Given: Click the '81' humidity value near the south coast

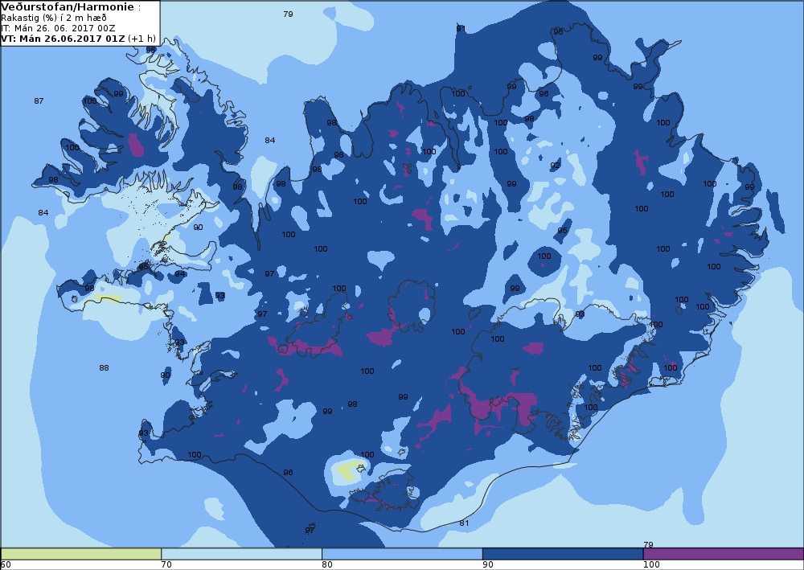Looking at the screenshot, I should [464, 523].
